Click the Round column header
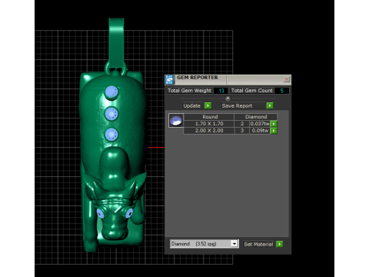This screenshot has height=277, width=369. (210, 117)
